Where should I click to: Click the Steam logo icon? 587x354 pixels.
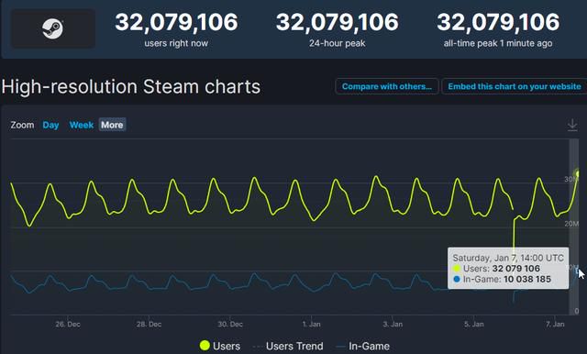tap(52, 28)
